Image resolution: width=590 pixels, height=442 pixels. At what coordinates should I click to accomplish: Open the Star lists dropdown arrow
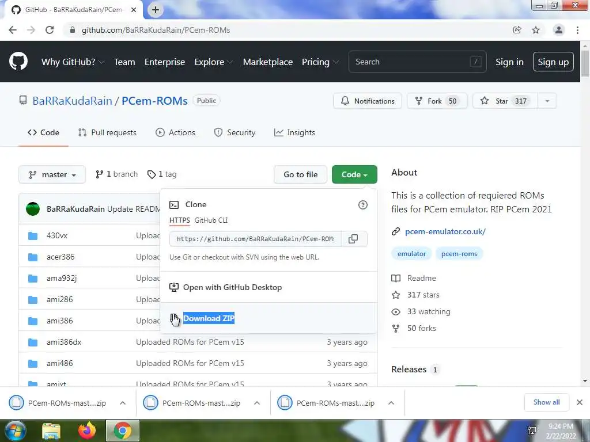point(547,101)
